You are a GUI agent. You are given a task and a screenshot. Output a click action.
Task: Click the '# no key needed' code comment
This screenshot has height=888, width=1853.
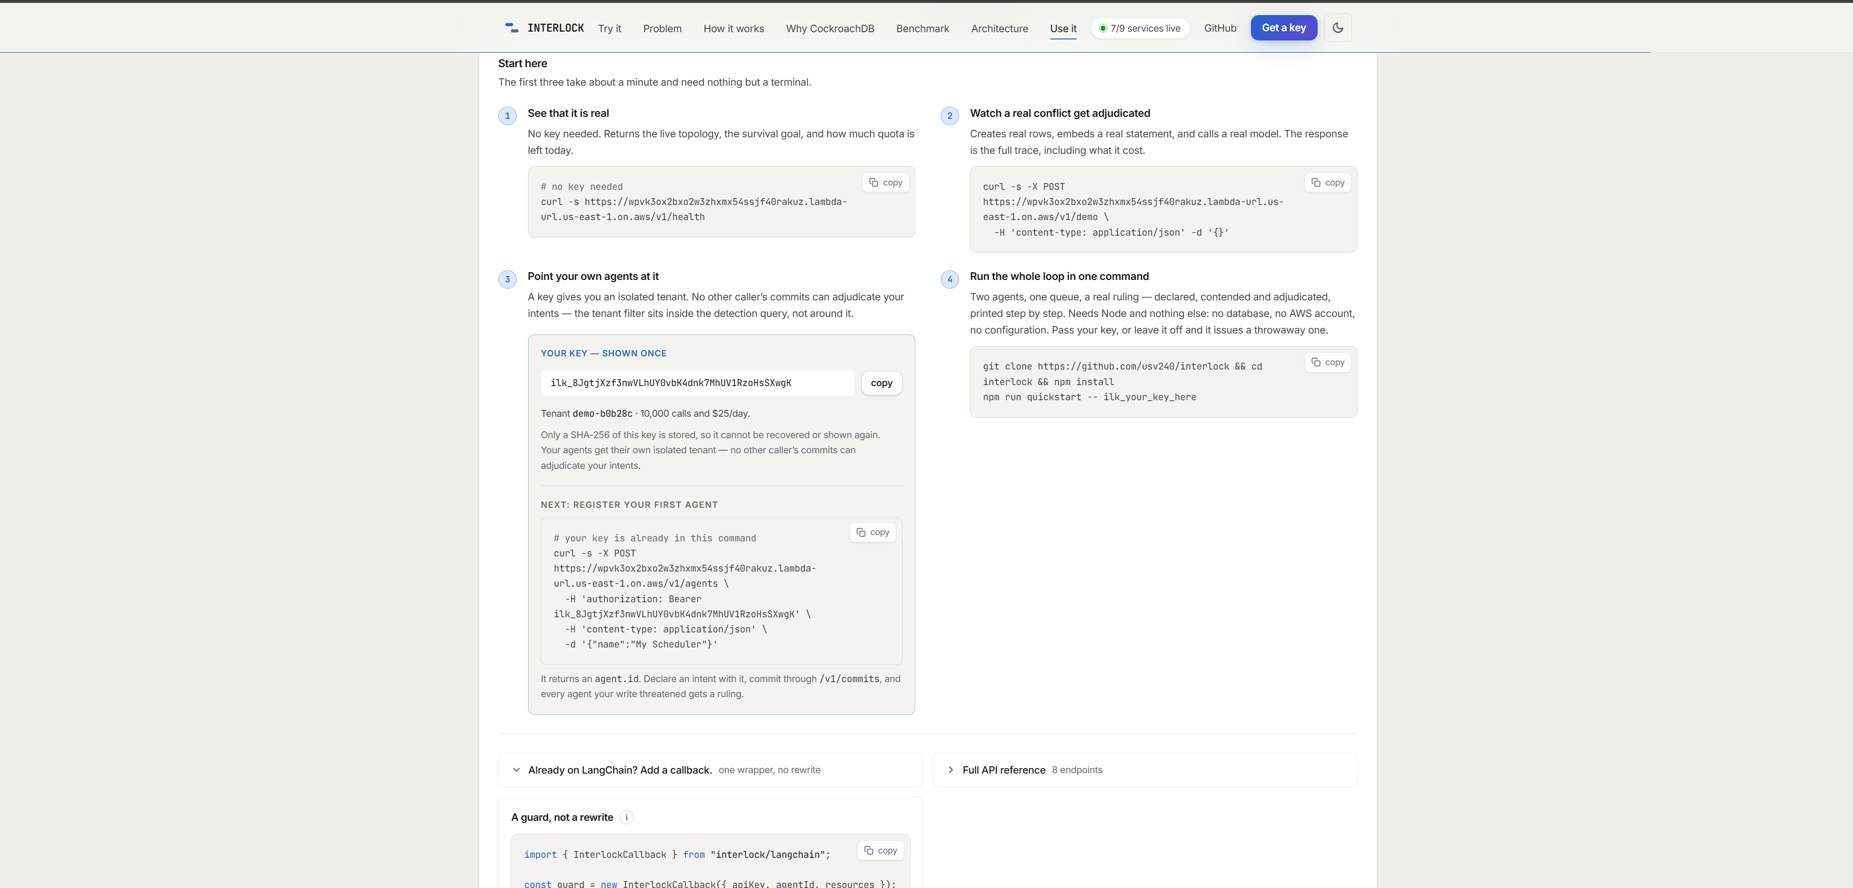[x=582, y=187]
